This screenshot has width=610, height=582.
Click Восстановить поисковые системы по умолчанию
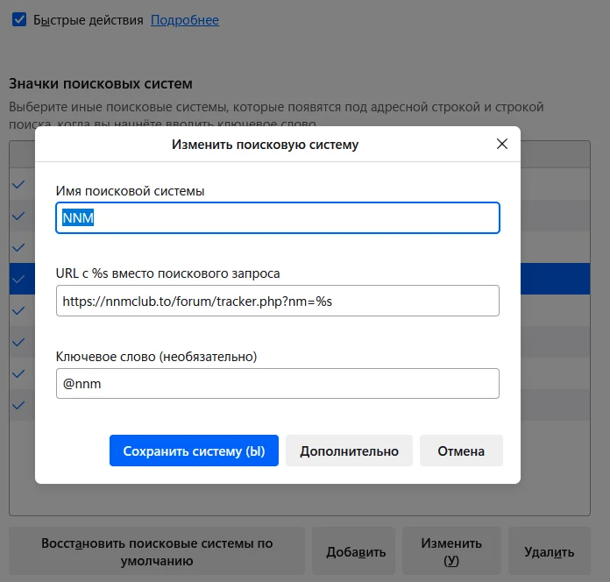pyautogui.click(x=157, y=552)
